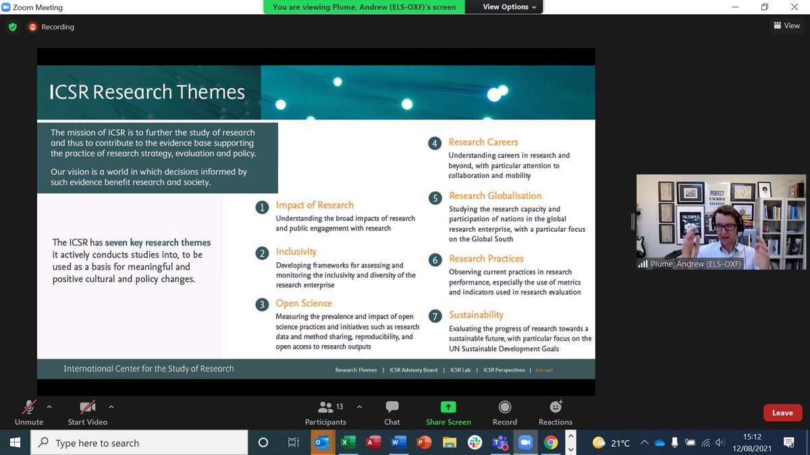Screen dimensions: 810x455
Task: Open Outlook from the taskbar
Action: [321, 443]
